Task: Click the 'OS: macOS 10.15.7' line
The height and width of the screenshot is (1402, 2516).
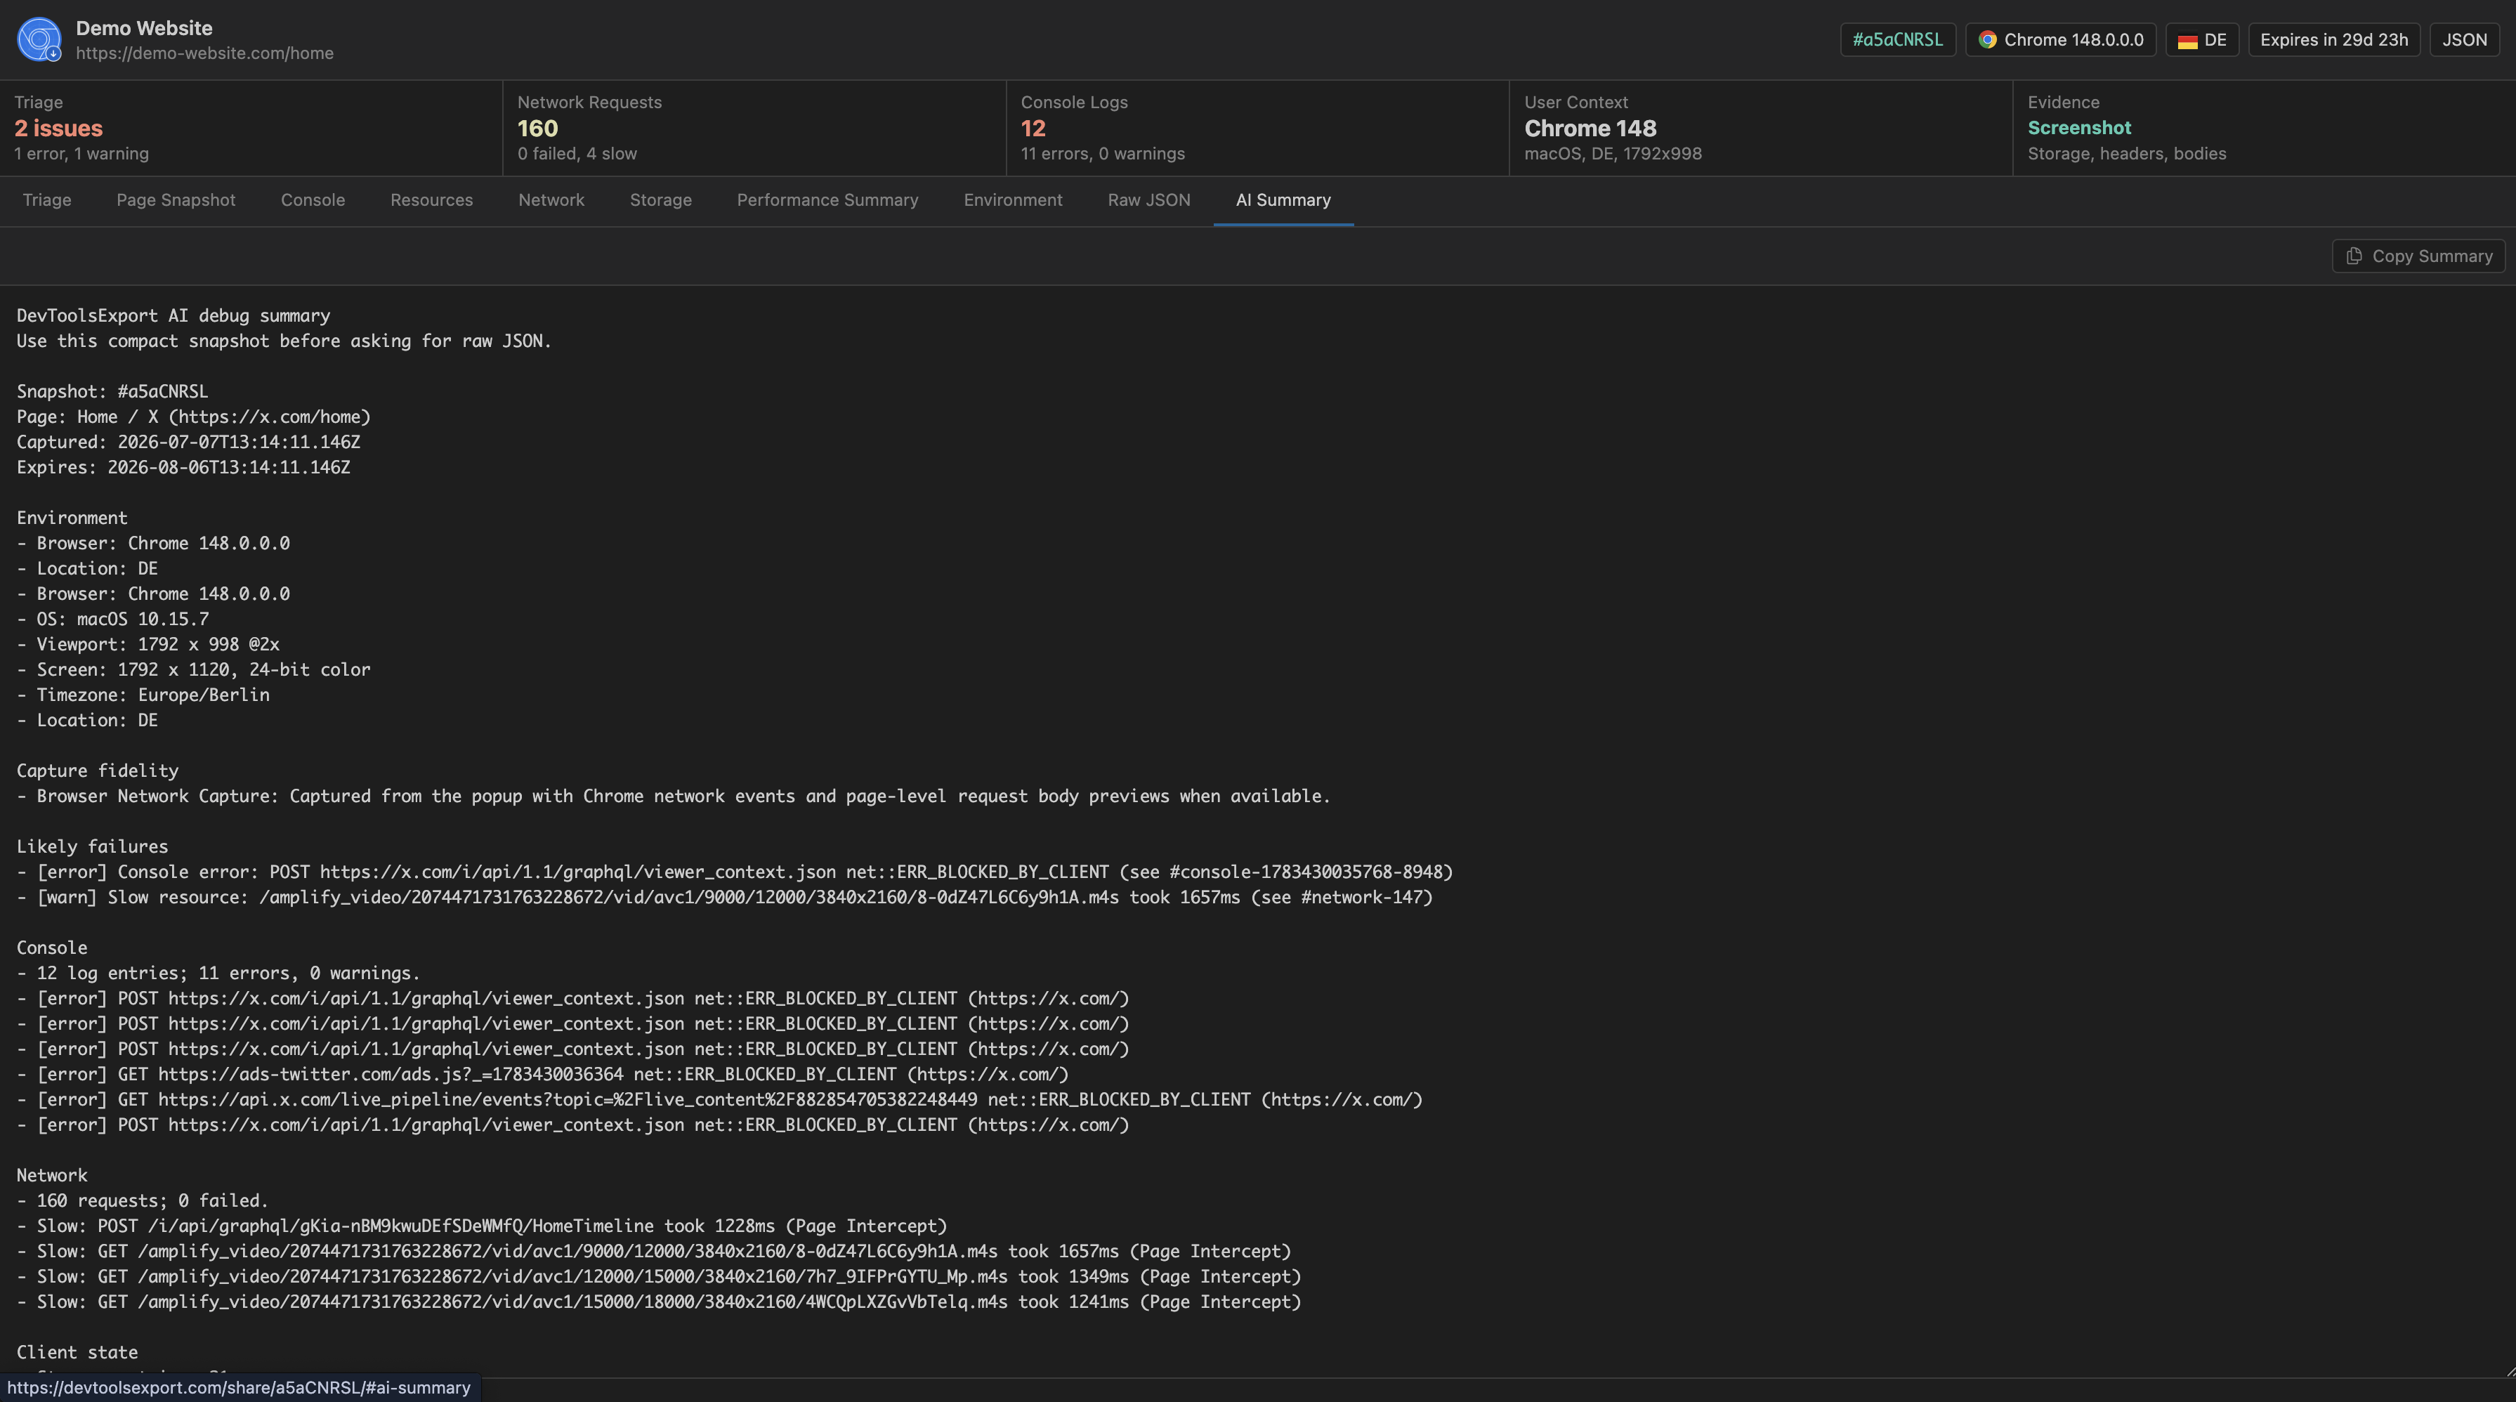Action: (x=112, y=620)
